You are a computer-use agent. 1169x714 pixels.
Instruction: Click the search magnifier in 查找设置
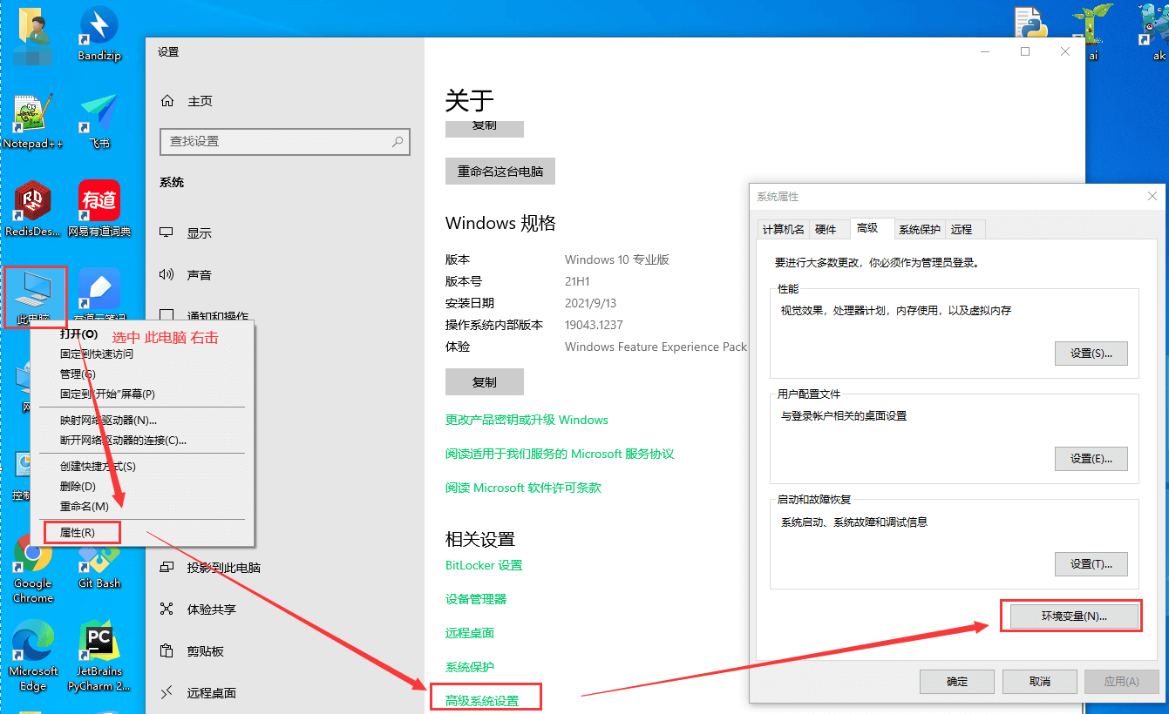pos(398,141)
